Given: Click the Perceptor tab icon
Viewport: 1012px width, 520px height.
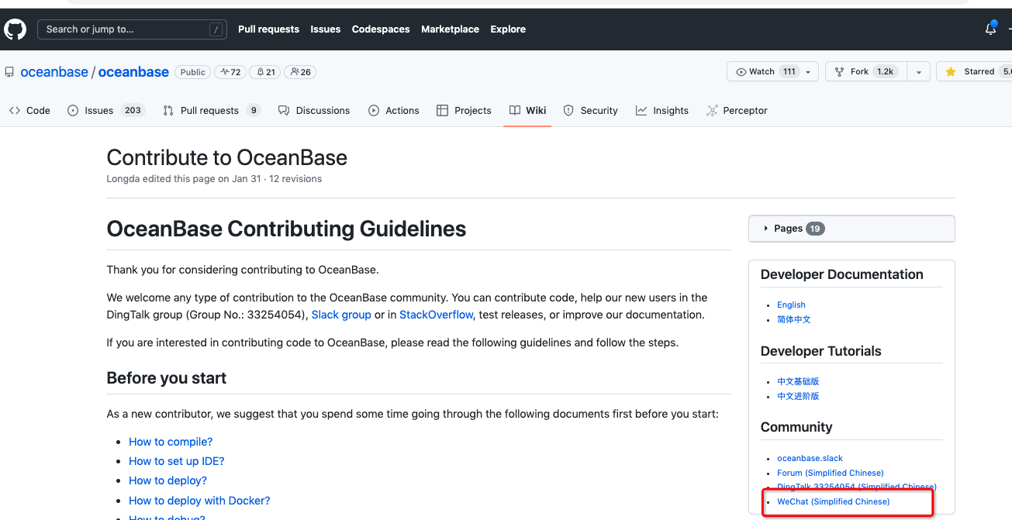Looking at the screenshot, I should pyautogui.click(x=712, y=111).
